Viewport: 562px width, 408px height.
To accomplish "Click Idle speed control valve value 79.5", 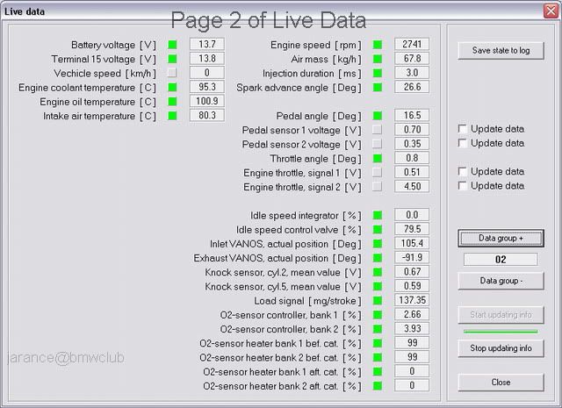I will coord(412,229).
